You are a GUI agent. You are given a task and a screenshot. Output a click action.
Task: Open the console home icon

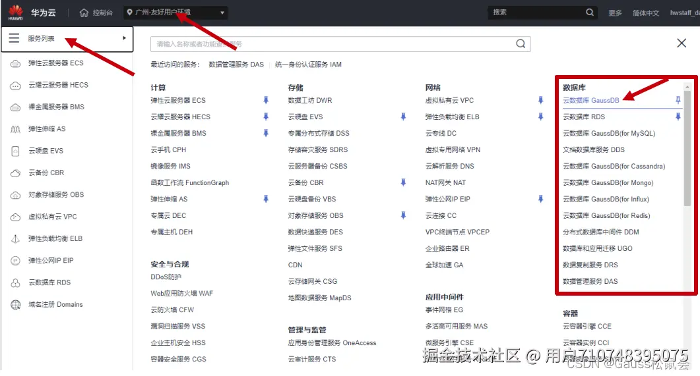pyautogui.click(x=84, y=13)
